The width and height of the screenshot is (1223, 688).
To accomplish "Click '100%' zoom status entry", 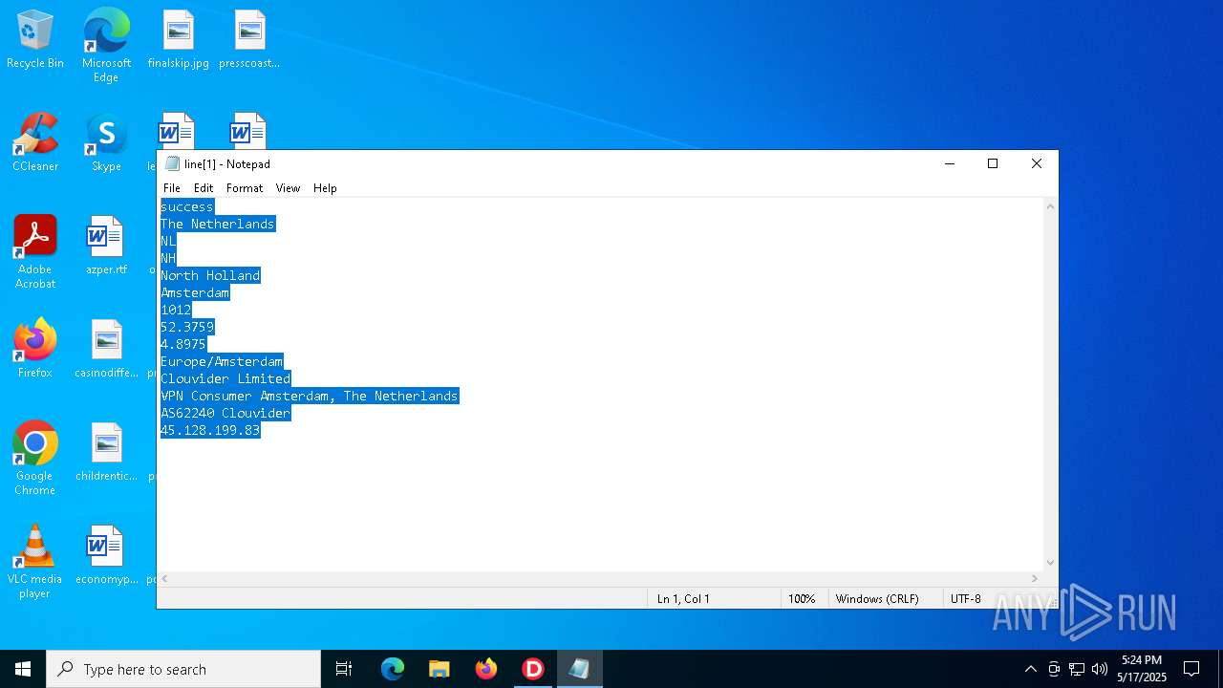I will 802,599.
